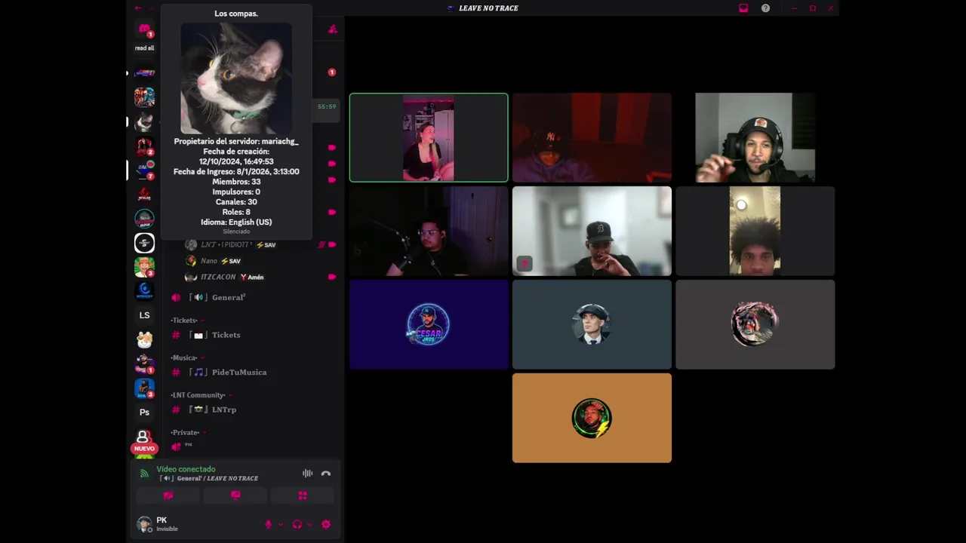Open the activities grid button

303,495
